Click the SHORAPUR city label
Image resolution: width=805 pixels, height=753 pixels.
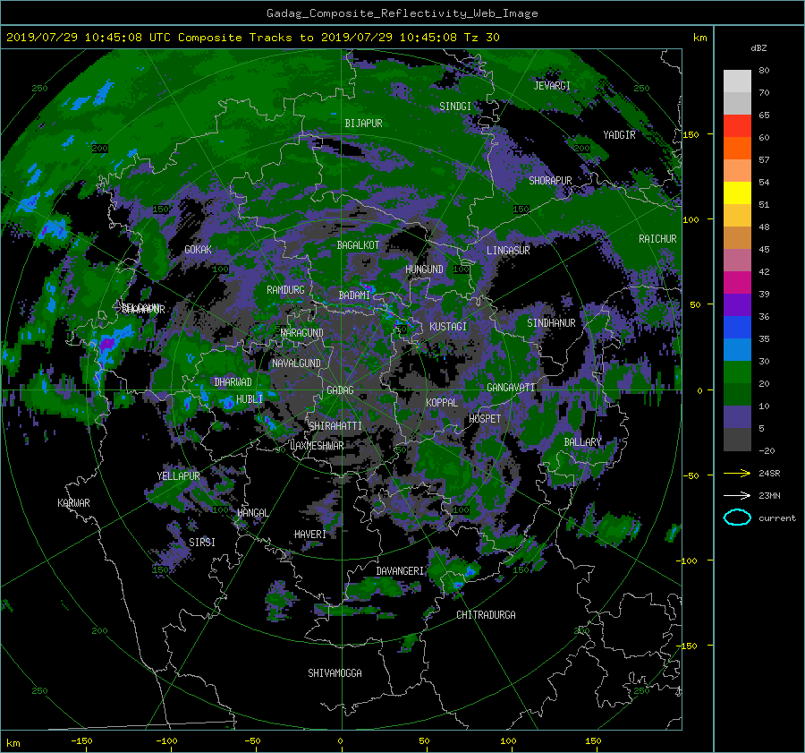tap(550, 181)
